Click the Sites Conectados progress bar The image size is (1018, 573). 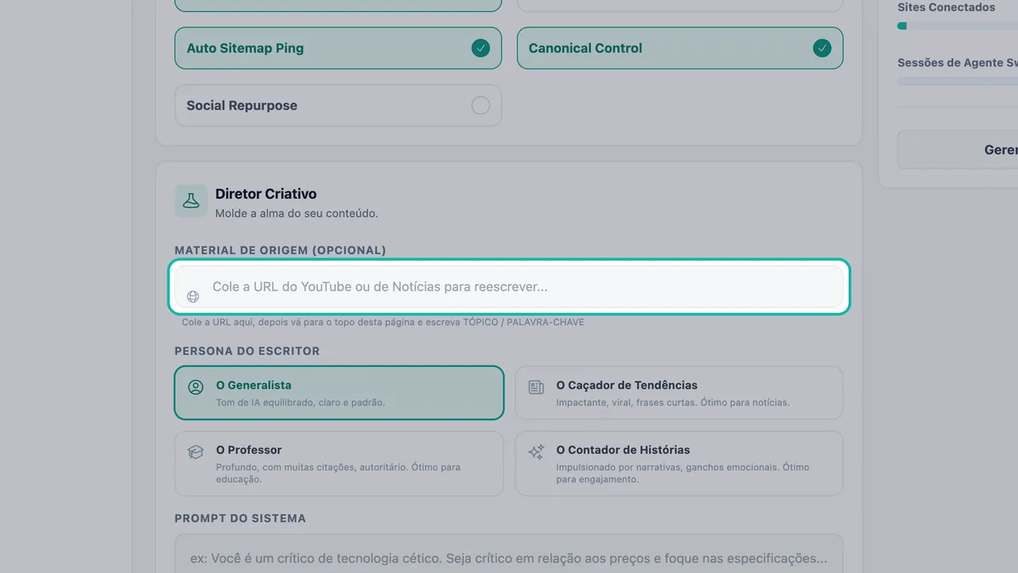coord(958,26)
